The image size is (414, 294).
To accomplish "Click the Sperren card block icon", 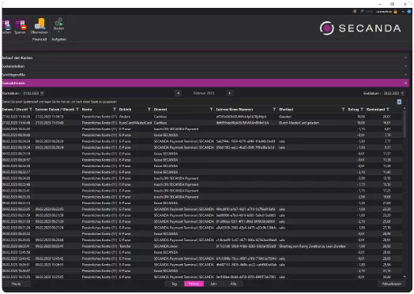I will [x=20, y=24].
